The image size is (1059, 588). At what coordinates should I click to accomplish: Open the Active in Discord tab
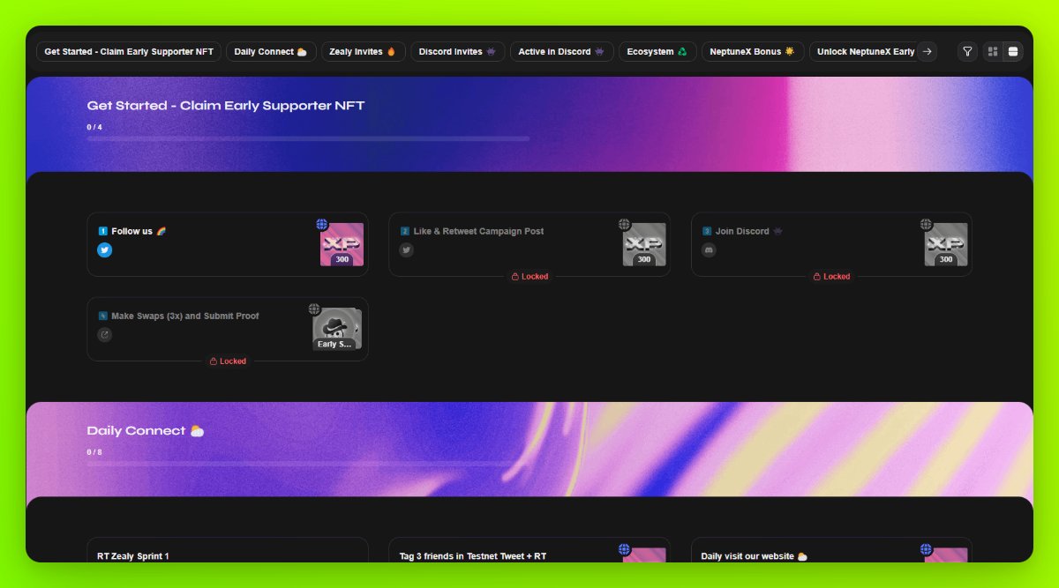point(561,52)
